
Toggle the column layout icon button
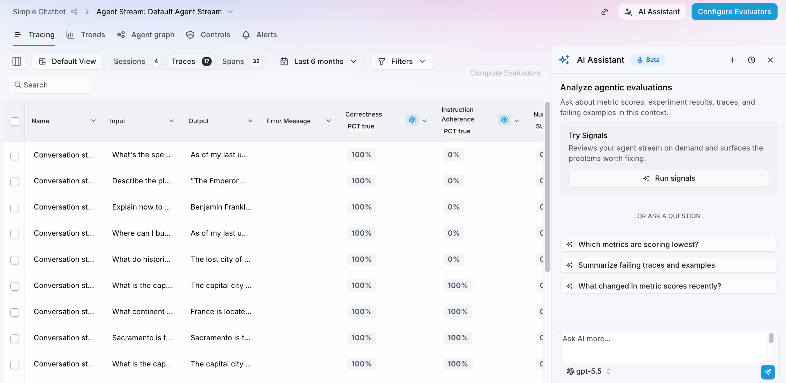(17, 61)
